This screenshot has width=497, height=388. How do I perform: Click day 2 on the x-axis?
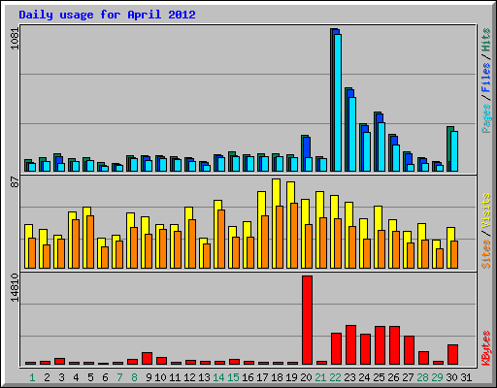pos(47,377)
